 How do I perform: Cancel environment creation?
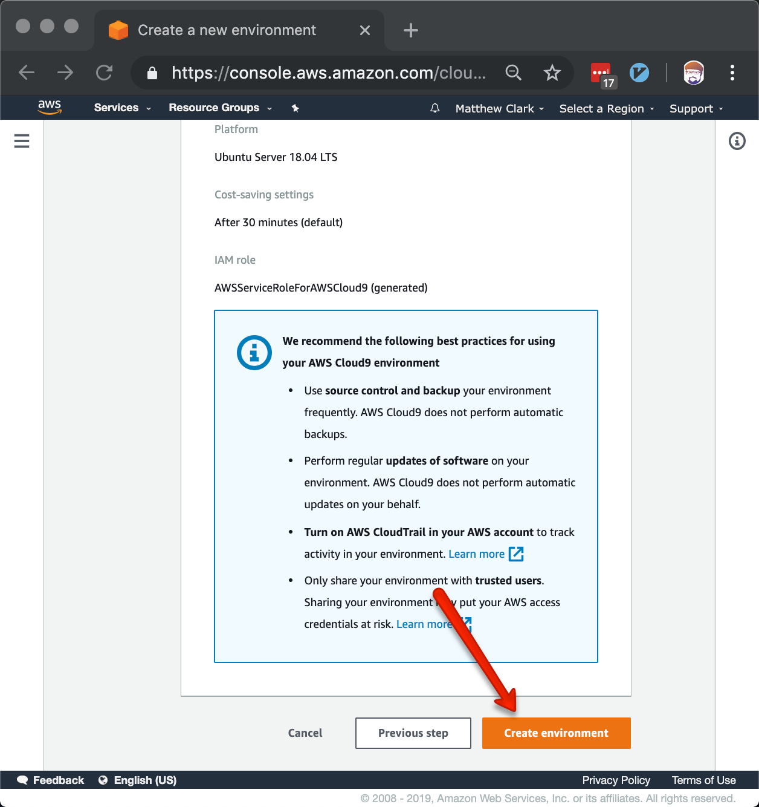305,733
